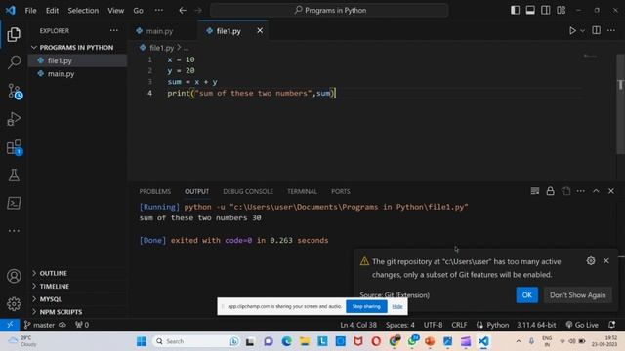Screen dimensions: 625x351
Task: Open Explorer views and more actions ellipsis
Action: click(114, 30)
